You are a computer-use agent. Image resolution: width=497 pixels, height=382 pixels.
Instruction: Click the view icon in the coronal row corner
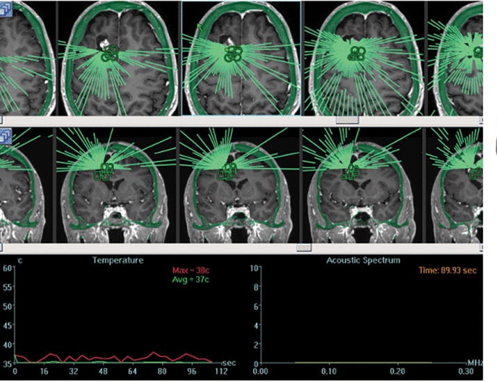coord(3,135)
